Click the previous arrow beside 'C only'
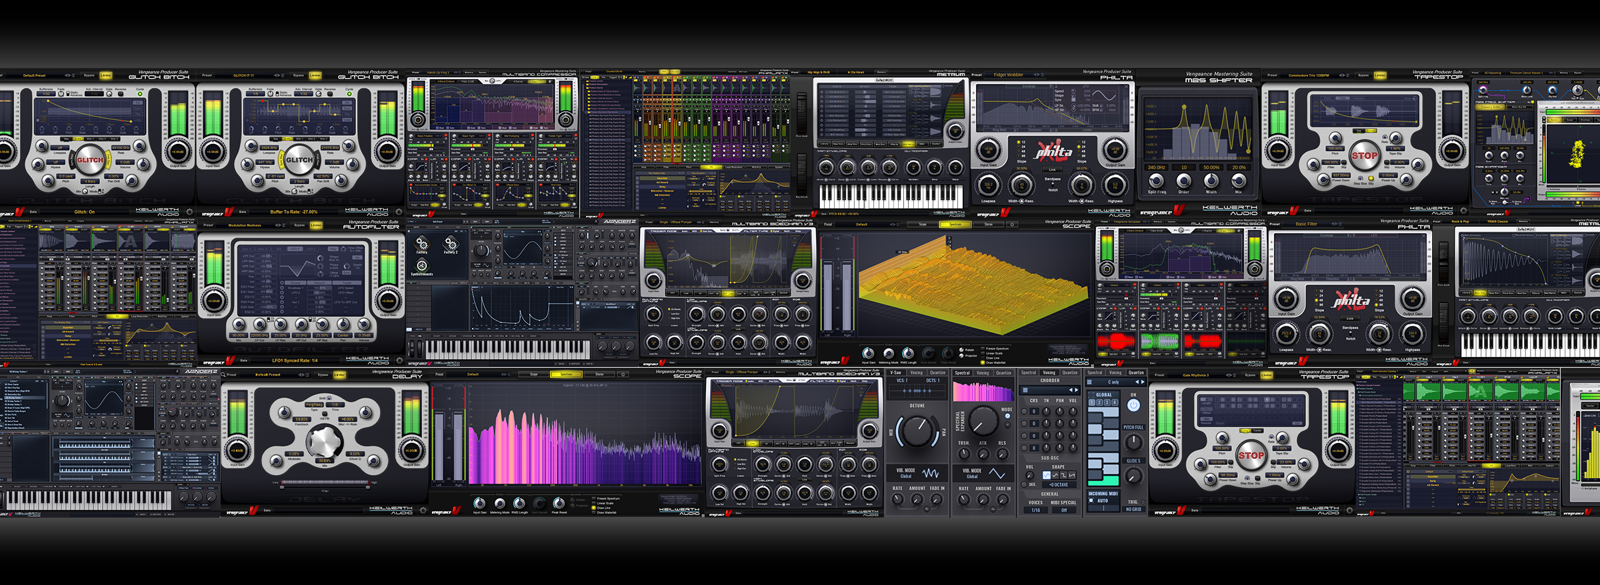The width and height of the screenshot is (1600, 585). [1137, 382]
